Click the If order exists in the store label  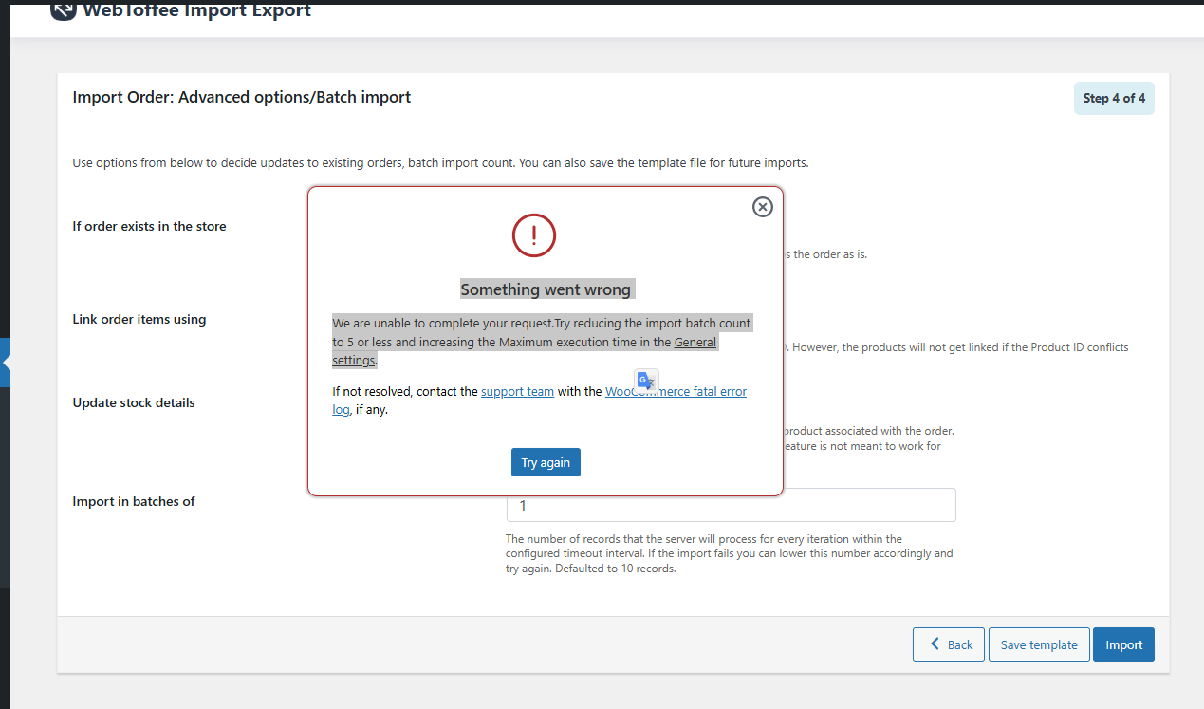149,226
